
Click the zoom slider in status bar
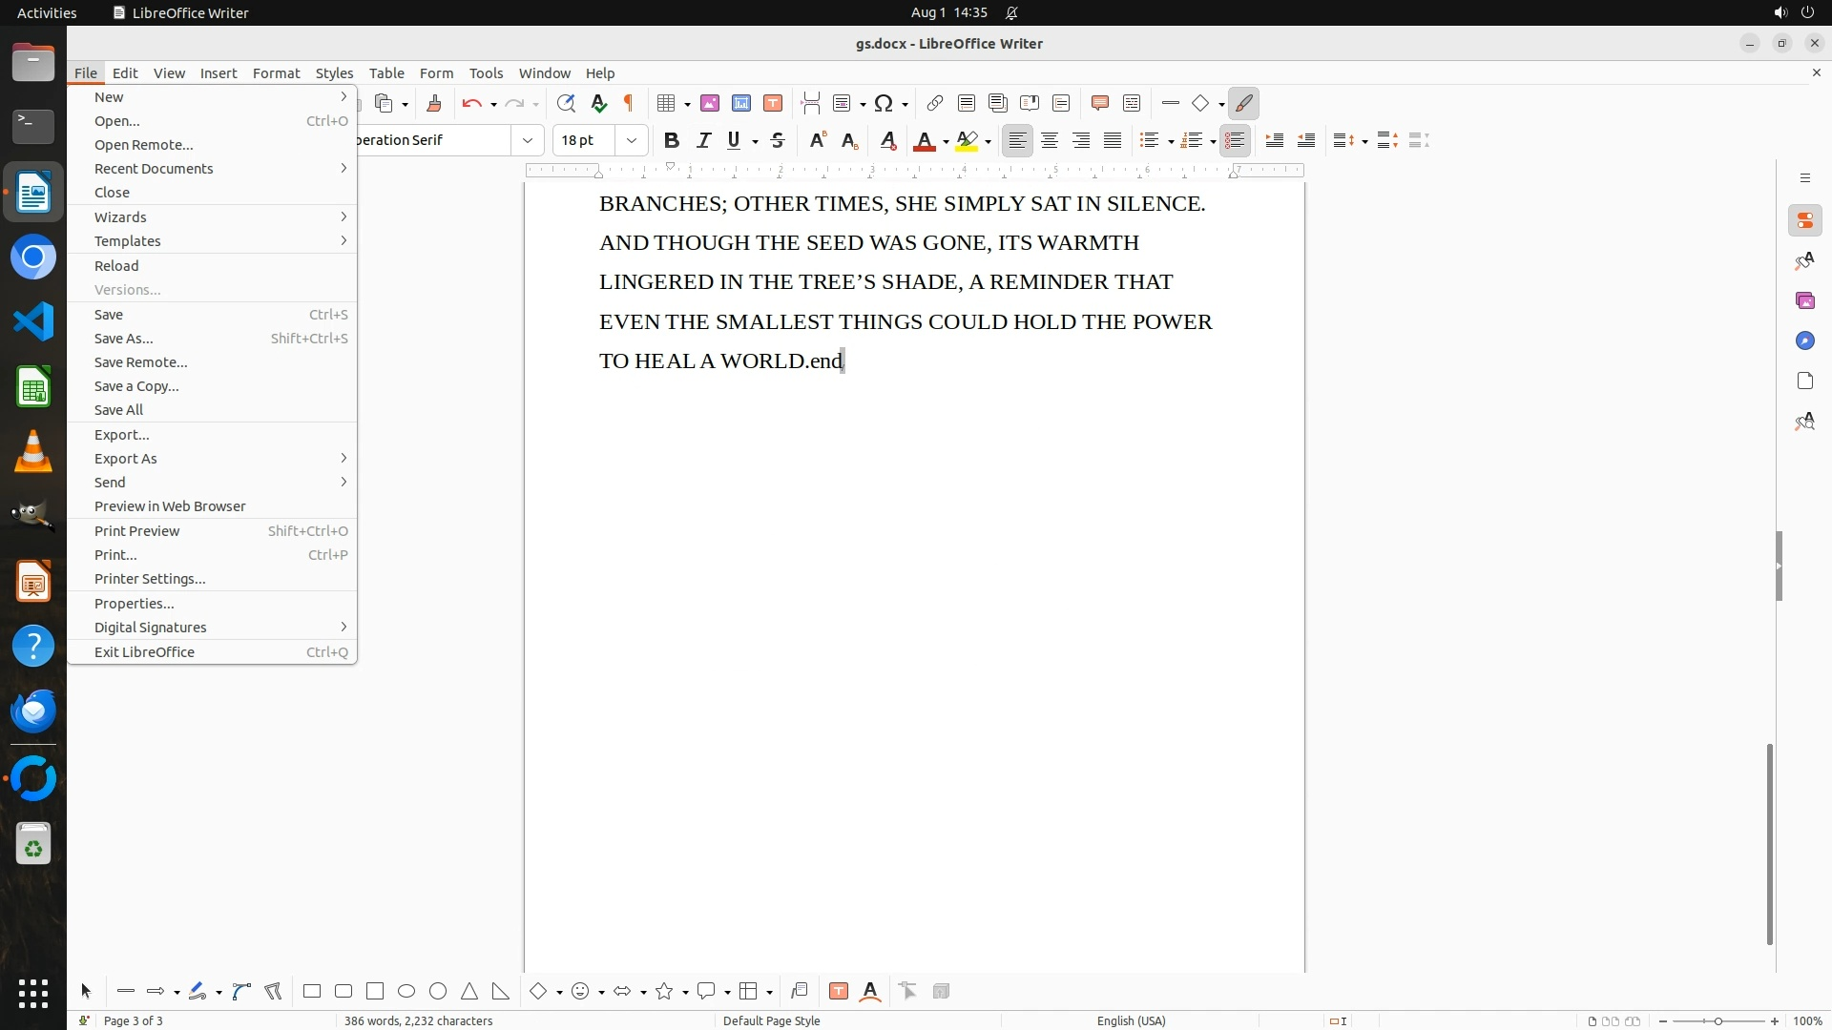click(x=1717, y=1020)
